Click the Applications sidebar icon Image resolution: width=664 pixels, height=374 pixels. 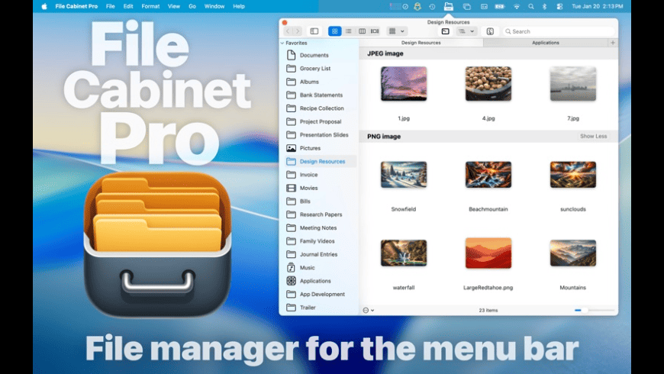coord(291,281)
